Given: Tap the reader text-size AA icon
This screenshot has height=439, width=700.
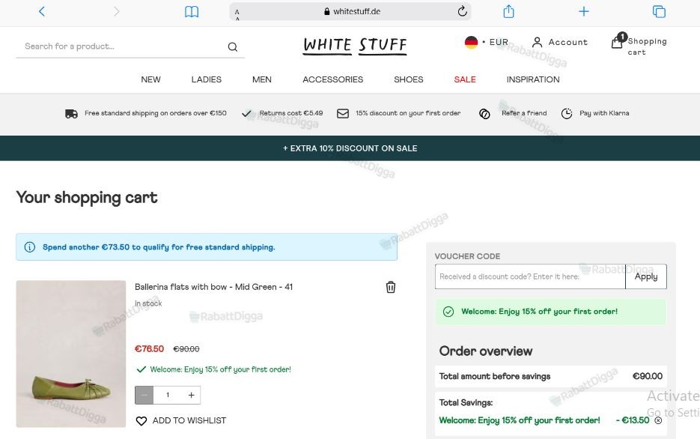Looking at the screenshot, I should [x=237, y=13].
